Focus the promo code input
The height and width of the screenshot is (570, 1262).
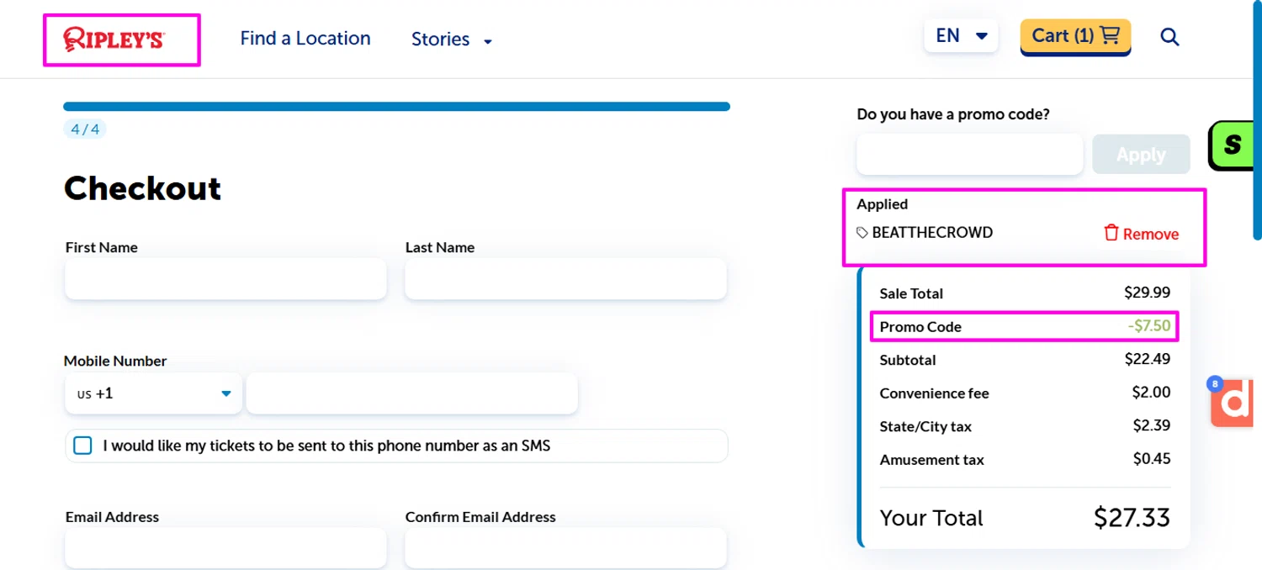point(970,155)
